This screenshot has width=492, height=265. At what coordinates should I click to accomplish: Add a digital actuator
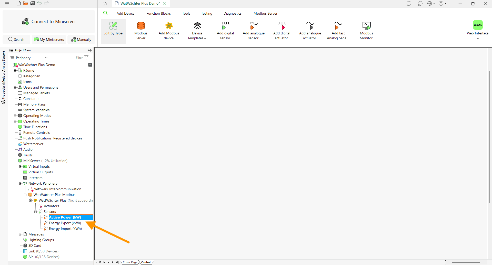tap(282, 31)
